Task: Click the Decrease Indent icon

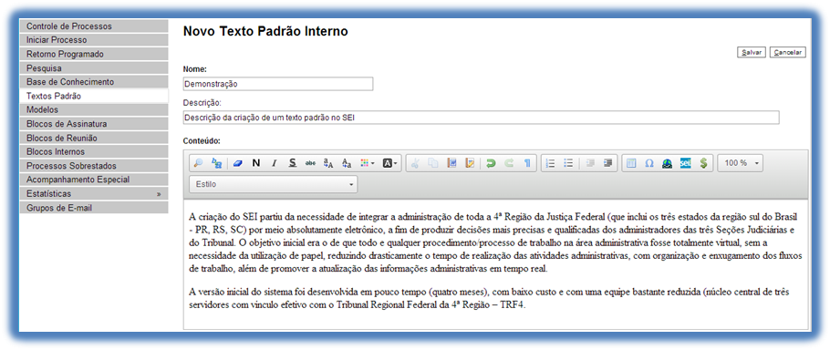Action: [x=590, y=163]
